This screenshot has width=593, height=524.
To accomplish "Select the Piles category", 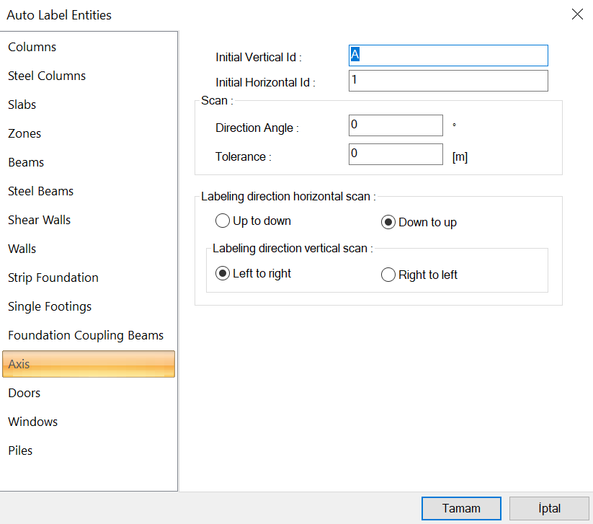I will click(x=20, y=451).
